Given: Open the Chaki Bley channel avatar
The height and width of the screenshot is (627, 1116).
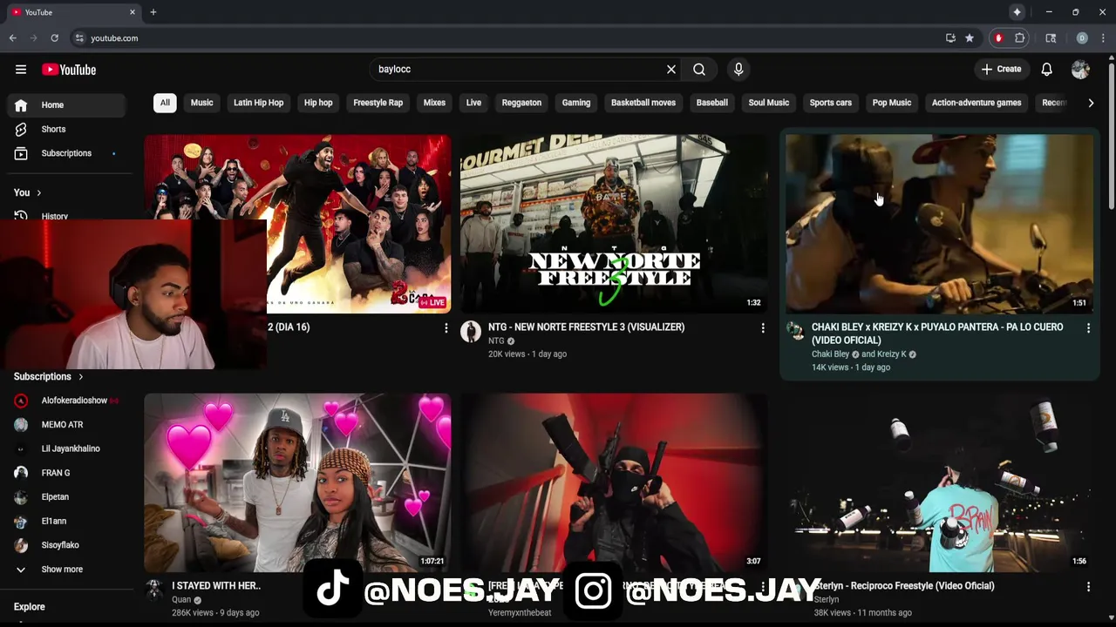Looking at the screenshot, I should point(795,331).
